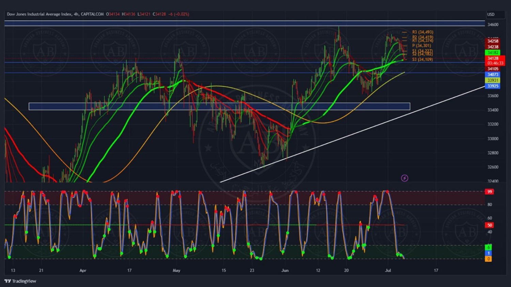Screen dimensions: 511x287
Task: Click the high value H34136 in the legend
Action: tap(128, 14)
